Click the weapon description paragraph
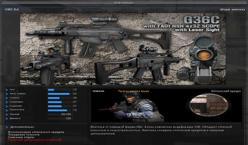This screenshot has height=145, width=248. (x=161, y=130)
